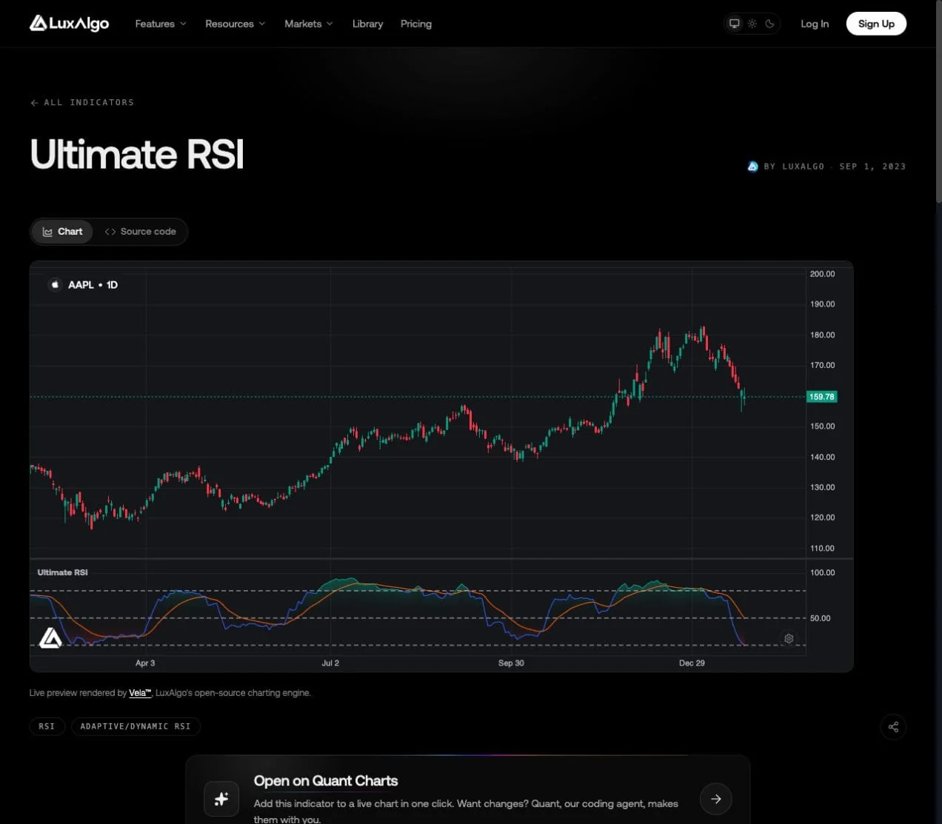
Task: Select the Adaptive/Dynamic RSI tag
Action: coord(136,726)
